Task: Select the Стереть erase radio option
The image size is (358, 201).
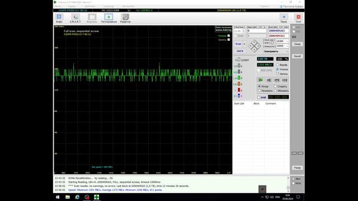Action: tap(275, 87)
